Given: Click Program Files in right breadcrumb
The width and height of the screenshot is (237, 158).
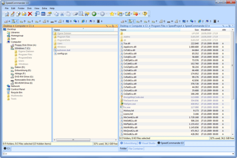Looking at the screenshot, I should (x=158, y=26).
